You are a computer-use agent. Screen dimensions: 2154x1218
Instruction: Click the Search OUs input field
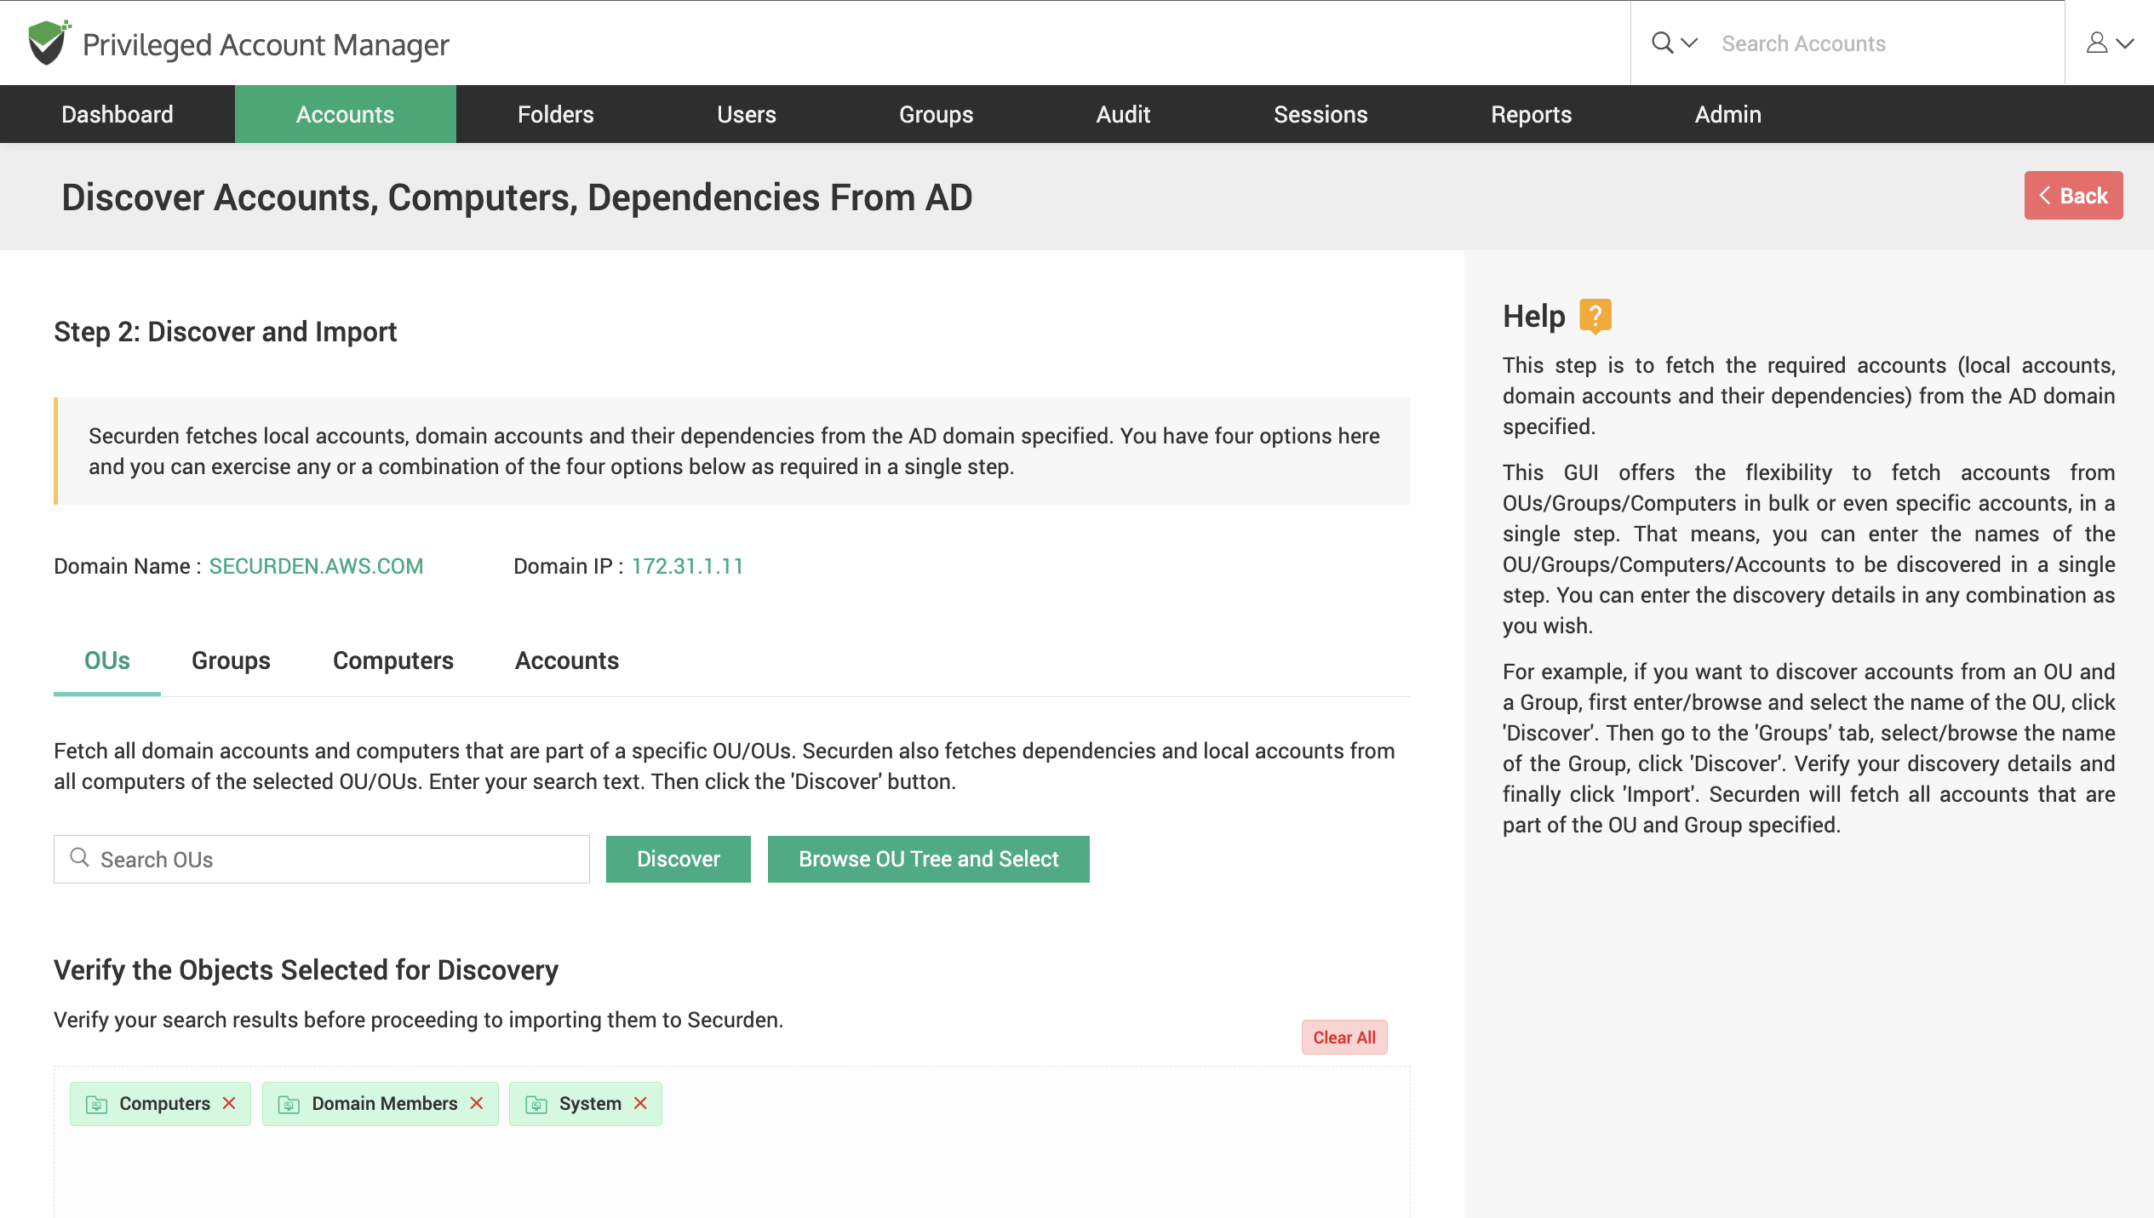tap(321, 857)
